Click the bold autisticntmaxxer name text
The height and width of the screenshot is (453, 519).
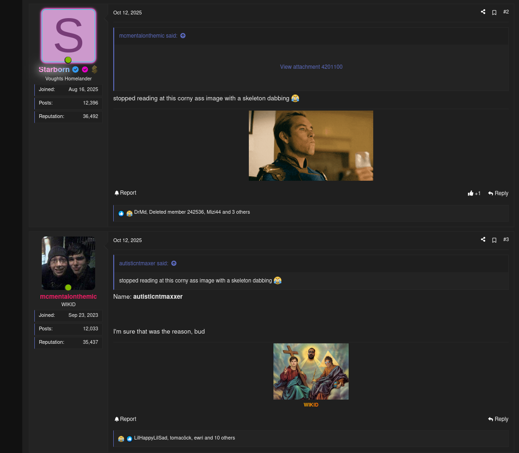(158, 297)
